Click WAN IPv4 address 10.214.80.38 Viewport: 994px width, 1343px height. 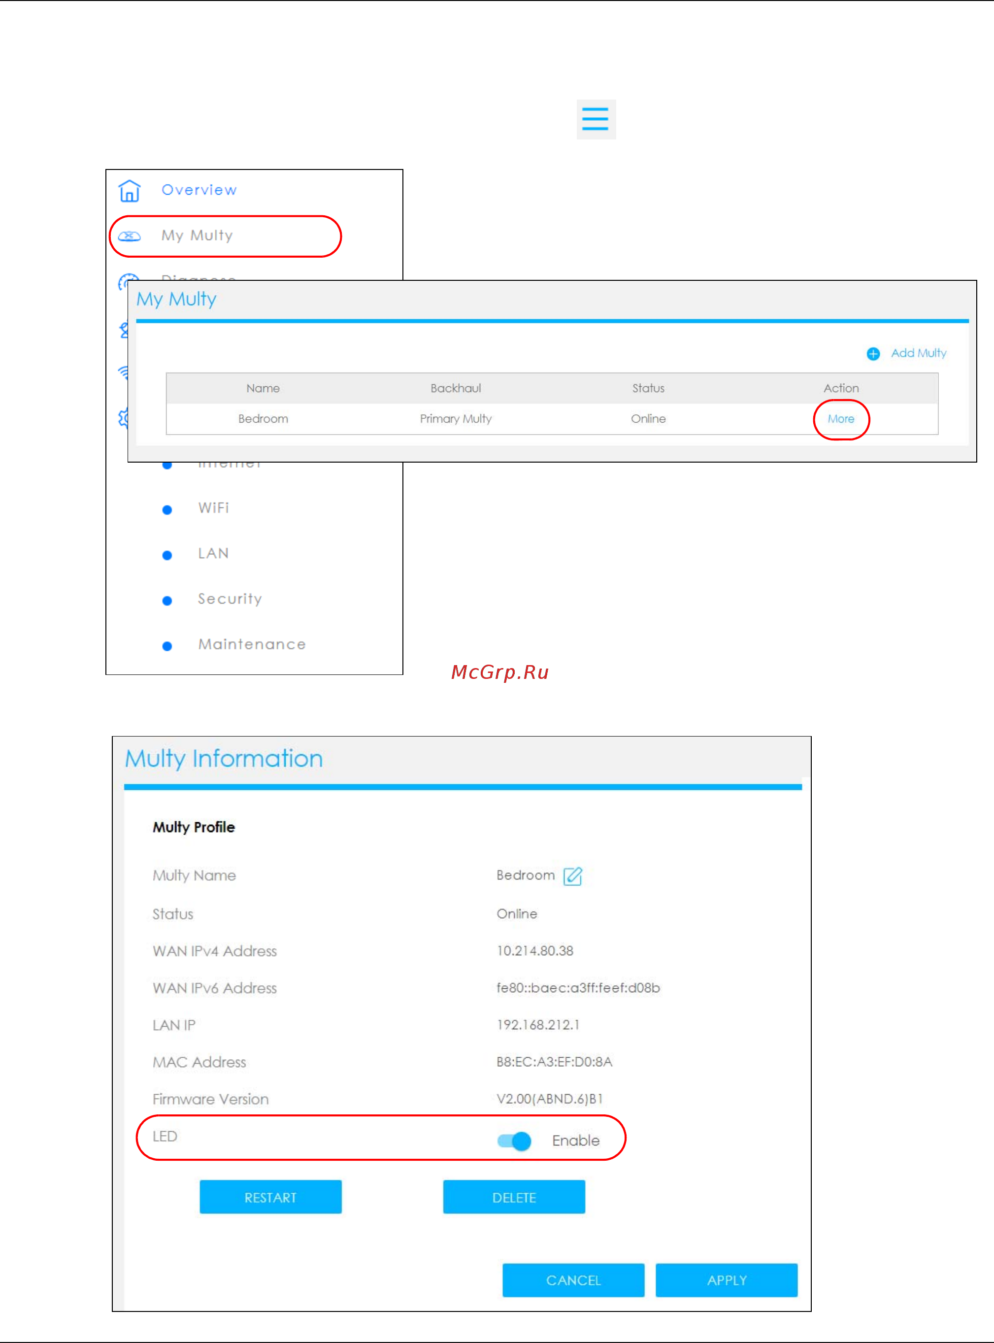point(535,951)
